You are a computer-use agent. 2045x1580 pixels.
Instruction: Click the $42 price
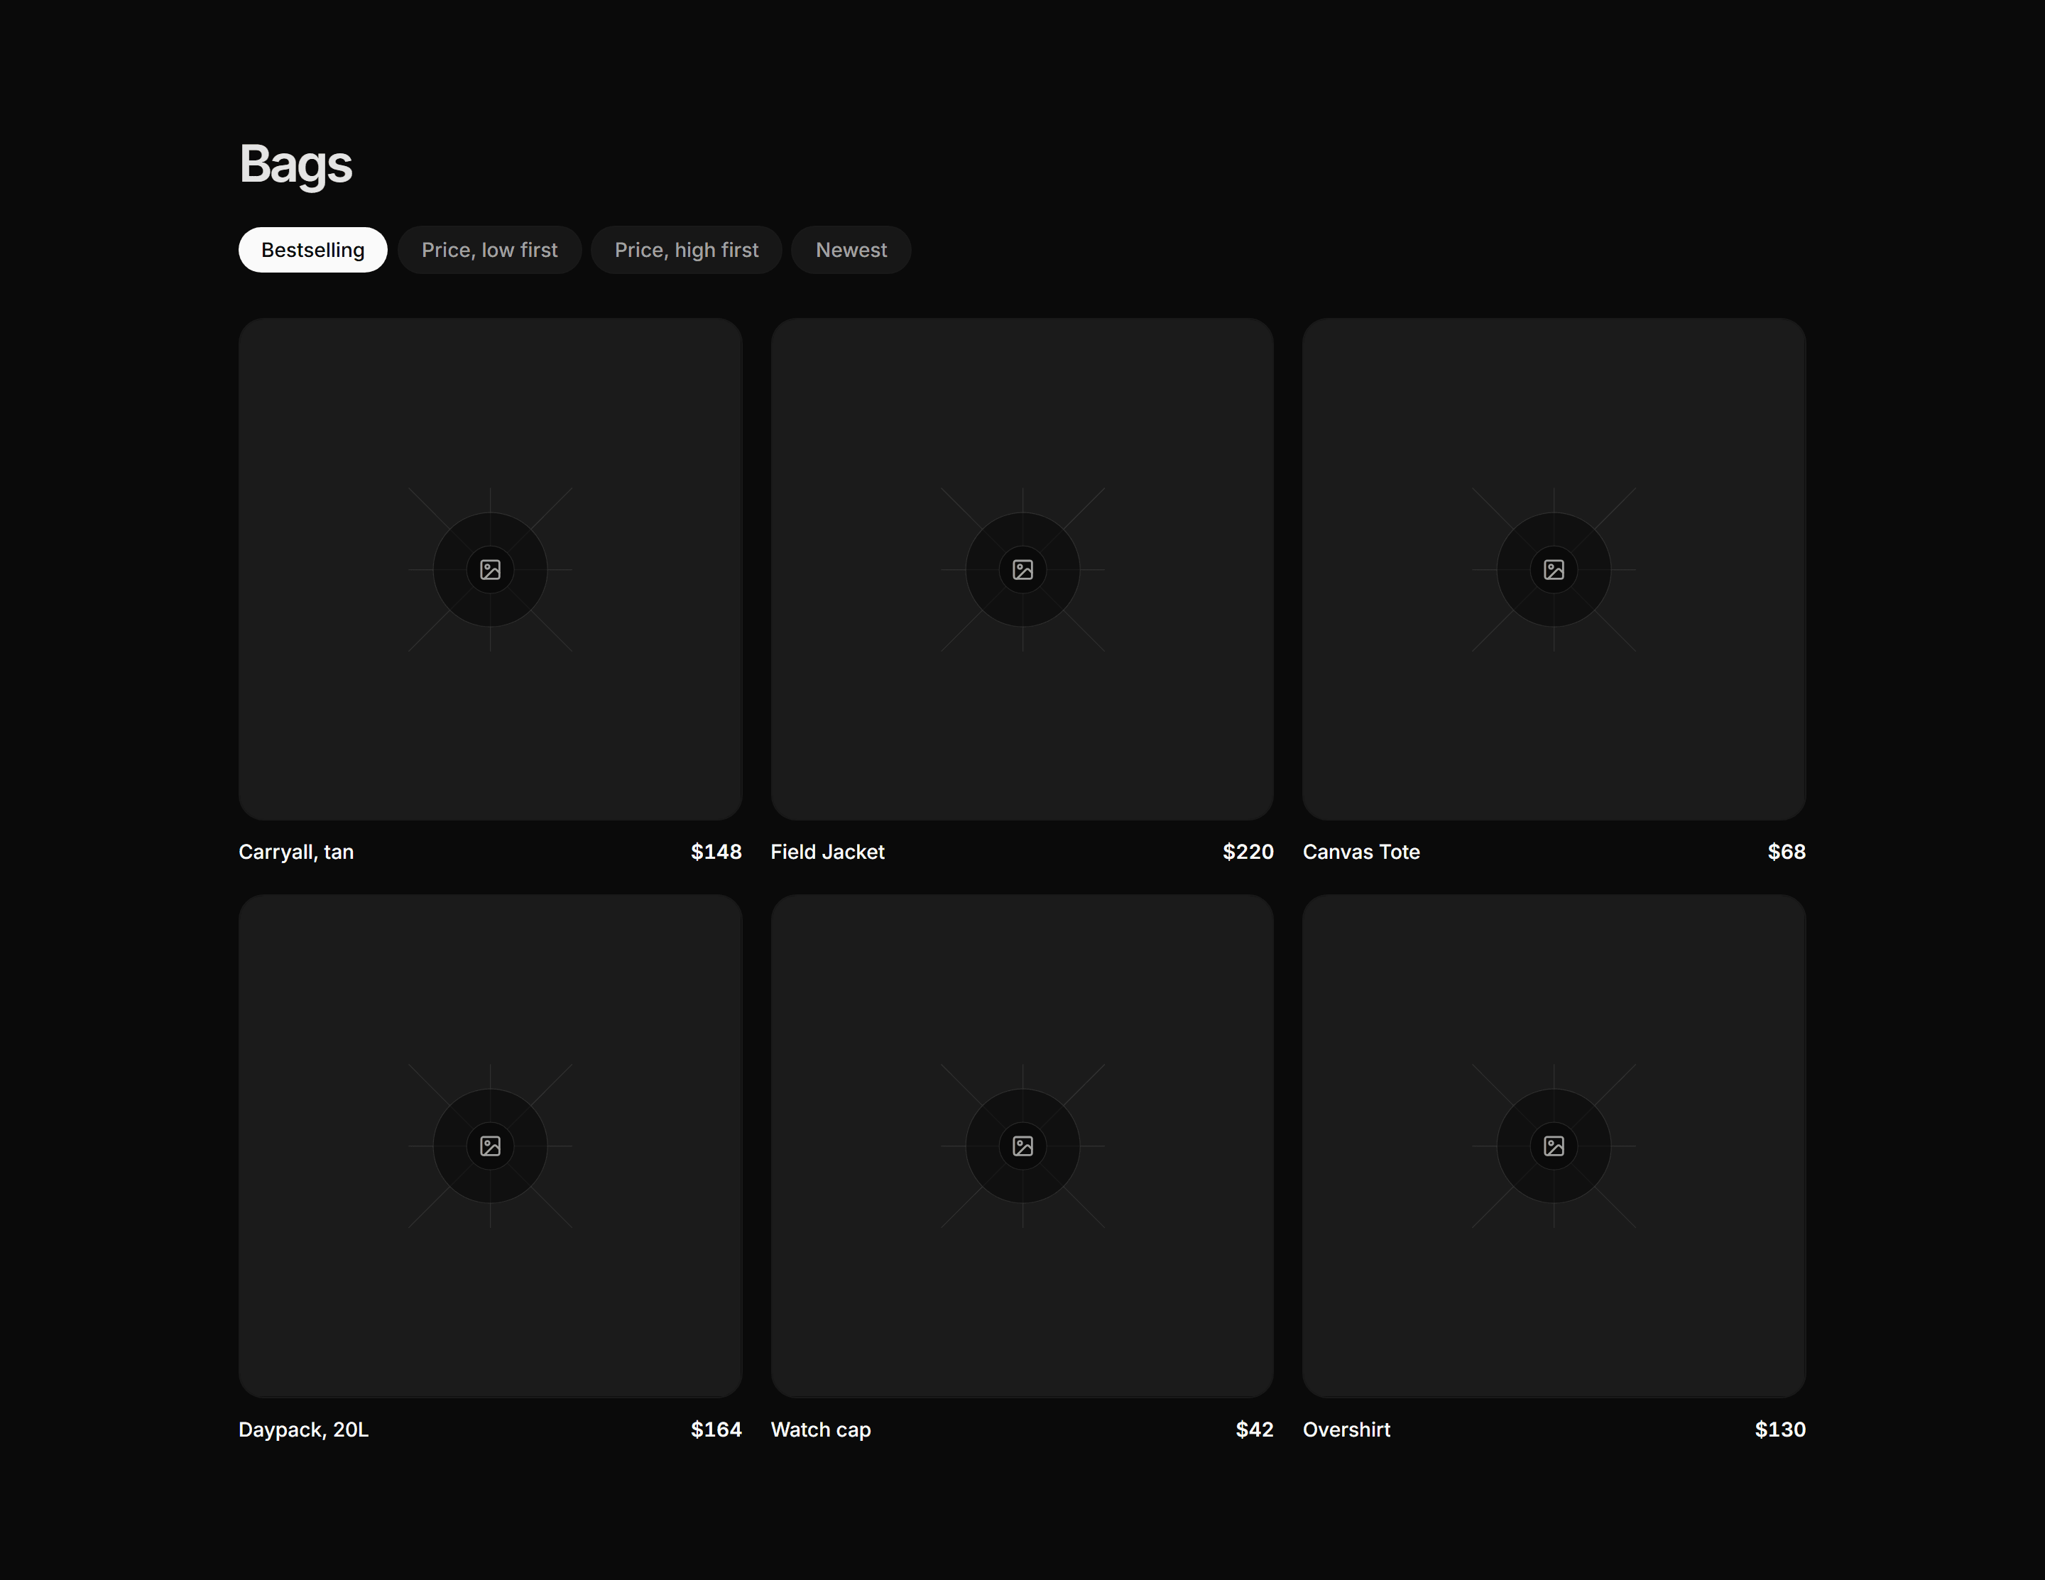[1255, 1430]
